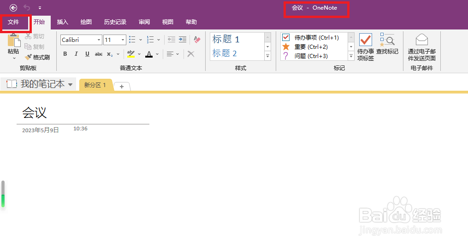
Task: Apply numbered list formatting
Action: [x=150, y=40]
